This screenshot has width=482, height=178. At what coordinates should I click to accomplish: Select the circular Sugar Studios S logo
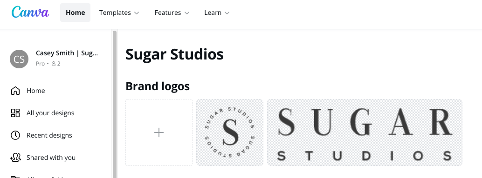click(230, 132)
